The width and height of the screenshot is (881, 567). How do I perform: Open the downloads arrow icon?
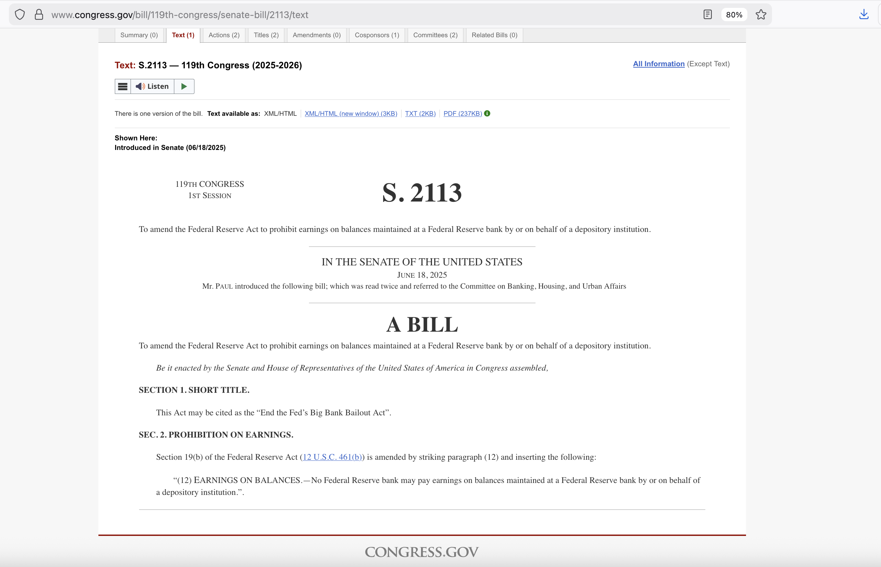864,15
